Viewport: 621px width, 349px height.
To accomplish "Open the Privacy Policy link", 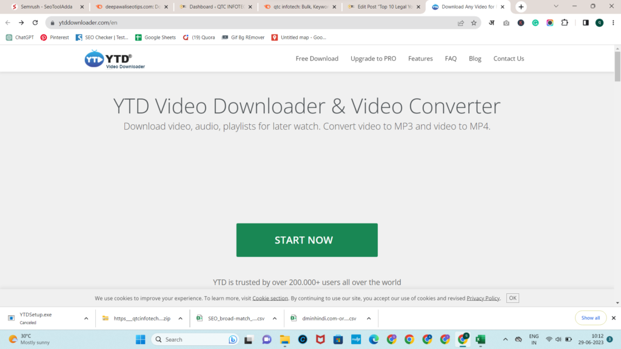I will 483,298.
